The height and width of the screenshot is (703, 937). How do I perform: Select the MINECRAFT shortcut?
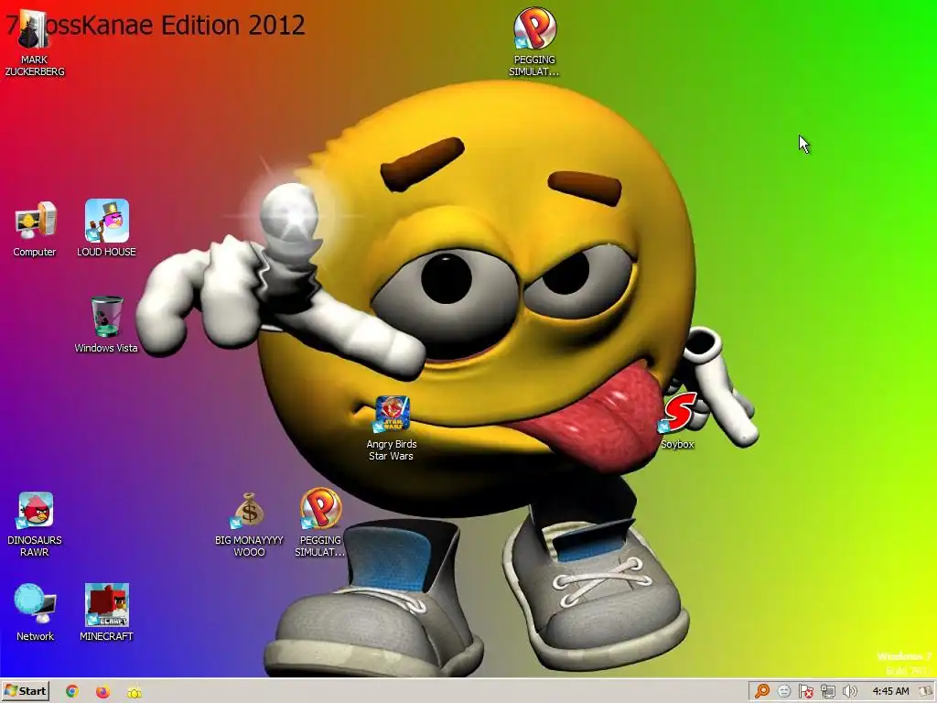pos(106,612)
